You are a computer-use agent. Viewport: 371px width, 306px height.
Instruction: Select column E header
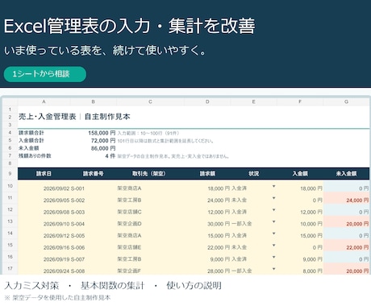click(253, 101)
